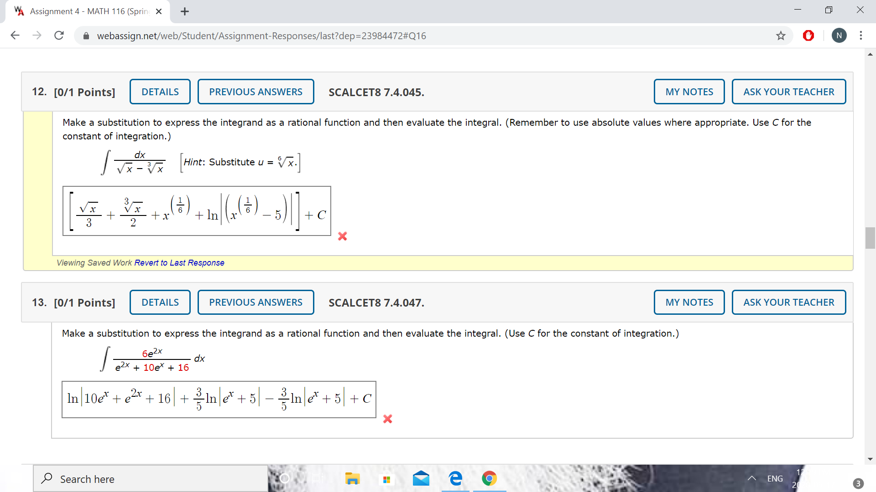Open a new browser tab
Screen dimensions: 876x492
coord(185,11)
